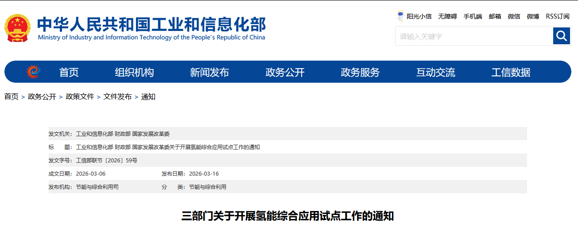Open the 微博 link in header
The height and width of the screenshot is (238, 578).
click(533, 16)
